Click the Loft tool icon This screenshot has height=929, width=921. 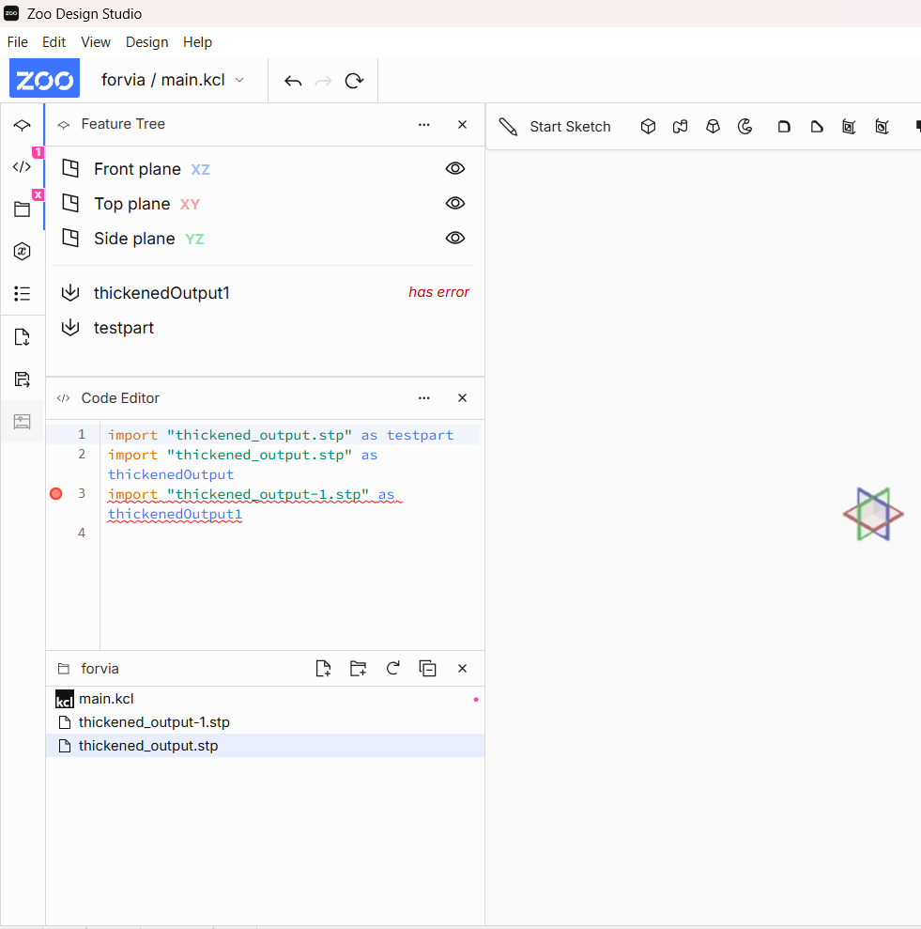click(x=714, y=127)
